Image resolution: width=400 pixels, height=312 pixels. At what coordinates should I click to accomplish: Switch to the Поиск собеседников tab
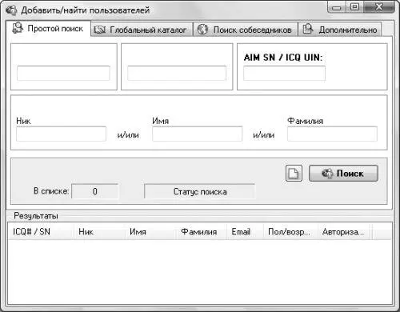pyautogui.click(x=246, y=30)
